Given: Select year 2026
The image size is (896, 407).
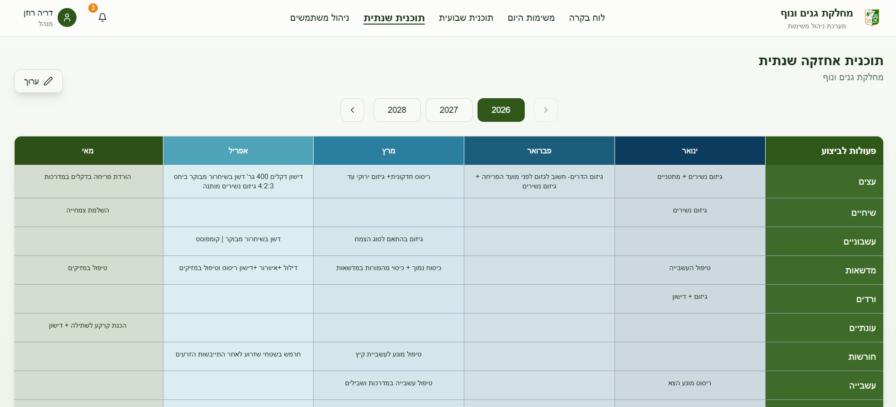Looking at the screenshot, I should (x=501, y=110).
